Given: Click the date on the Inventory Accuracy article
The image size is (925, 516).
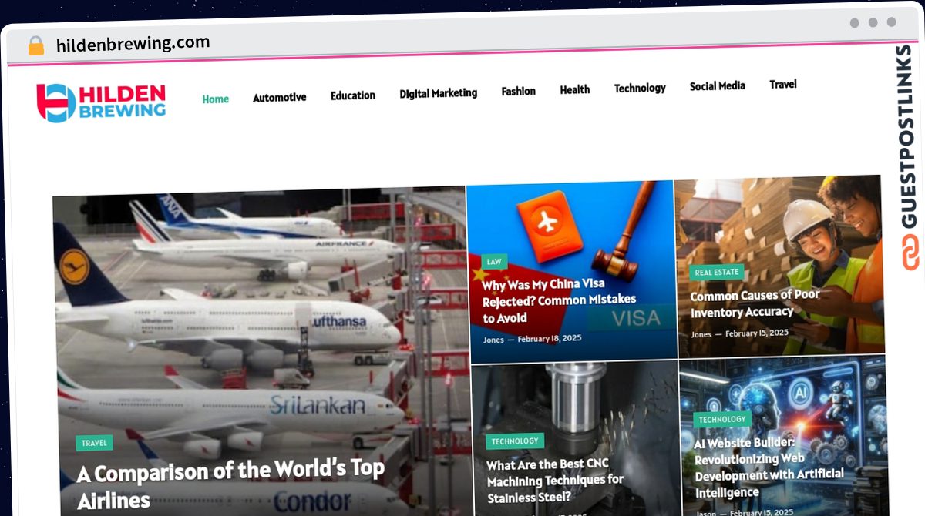Looking at the screenshot, I should click(757, 333).
